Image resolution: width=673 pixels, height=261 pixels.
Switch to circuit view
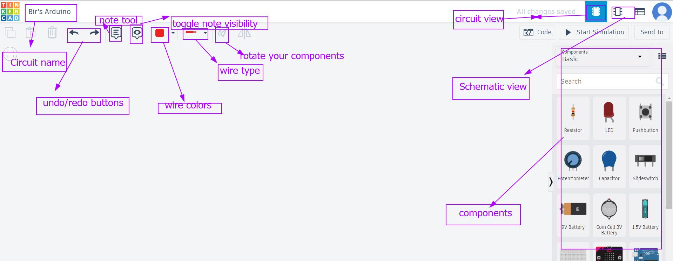click(x=595, y=12)
